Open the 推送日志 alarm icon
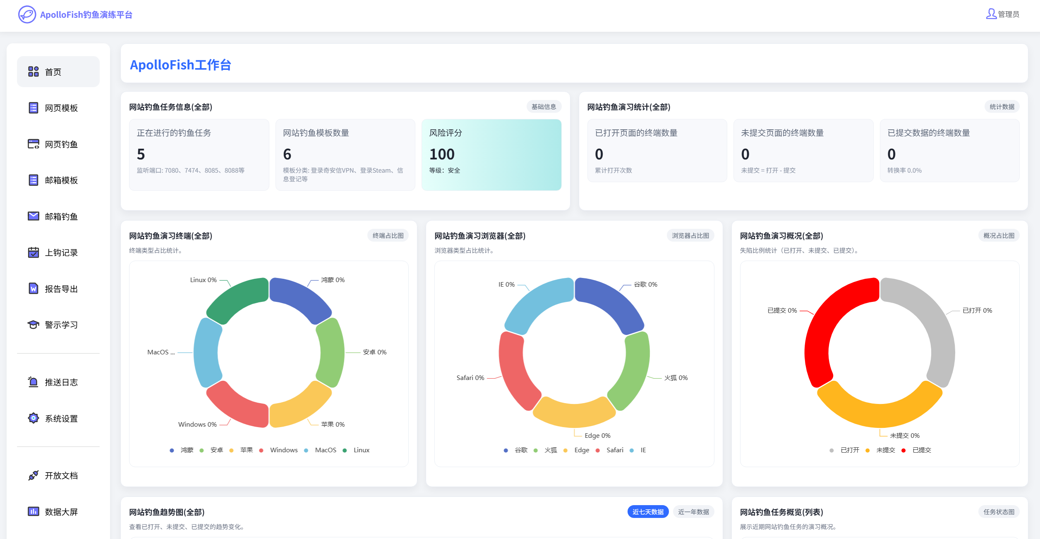Viewport: 1040px width, 539px height. click(x=34, y=382)
